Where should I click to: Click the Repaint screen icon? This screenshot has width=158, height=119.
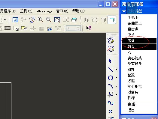[15, 19]
